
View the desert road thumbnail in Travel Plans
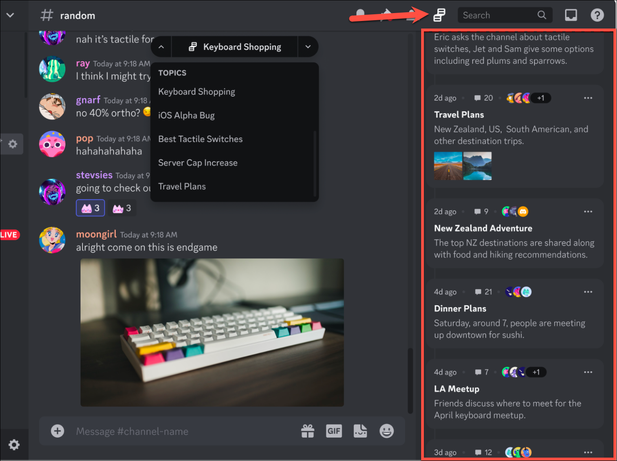(x=448, y=166)
